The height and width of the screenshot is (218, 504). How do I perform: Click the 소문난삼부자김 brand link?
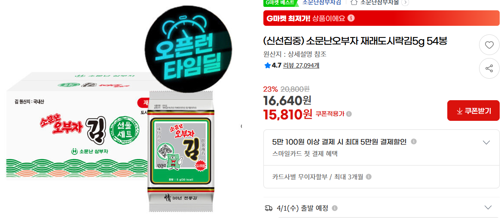click(321, 2)
